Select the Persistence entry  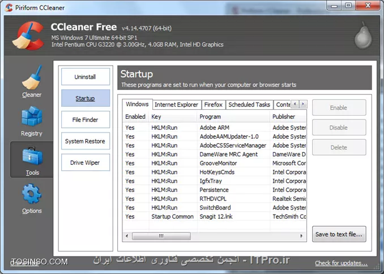[x=214, y=190]
